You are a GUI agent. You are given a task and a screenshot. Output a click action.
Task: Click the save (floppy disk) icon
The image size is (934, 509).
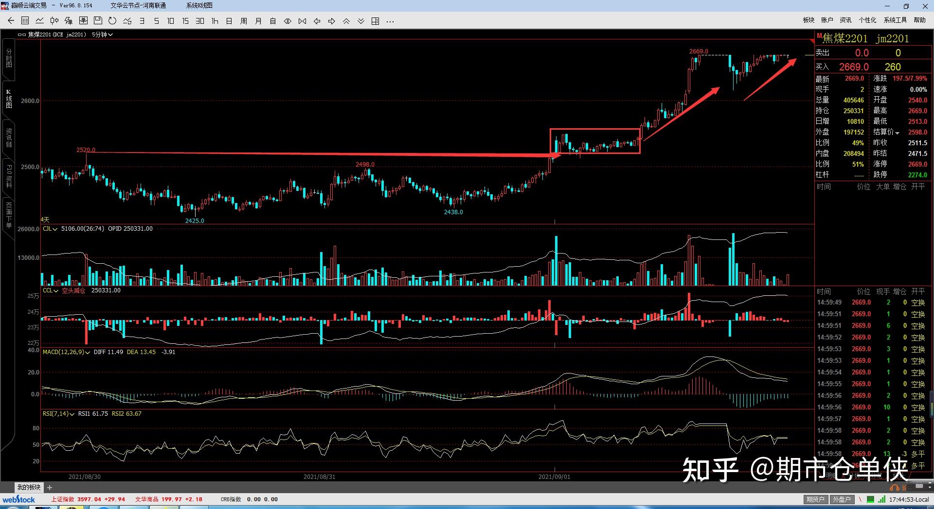click(x=98, y=21)
